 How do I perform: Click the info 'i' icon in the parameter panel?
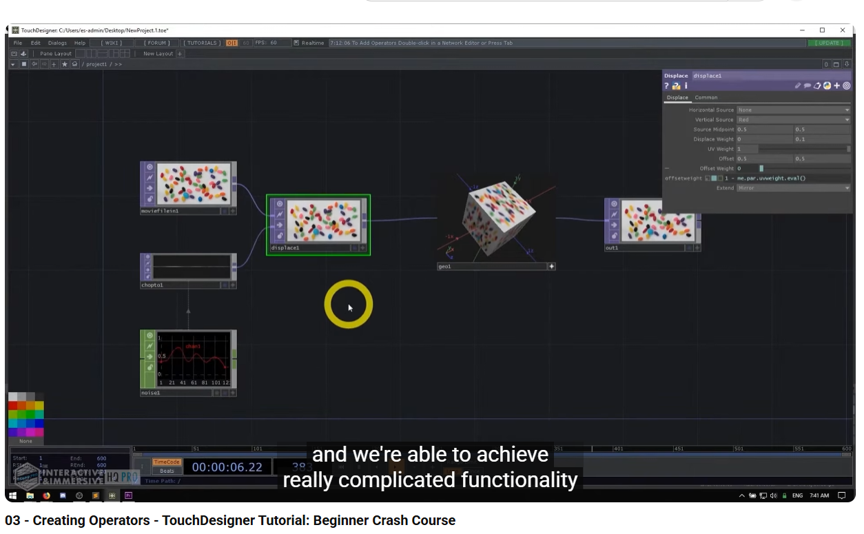pyautogui.click(x=686, y=86)
